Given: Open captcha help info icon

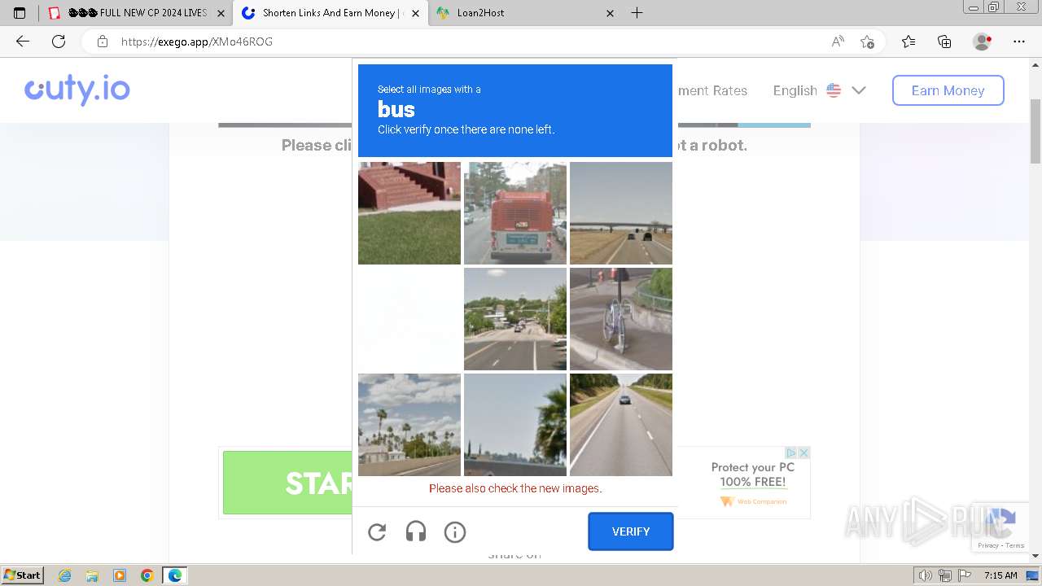Looking at the screenshot, I should tap(455, 532).
